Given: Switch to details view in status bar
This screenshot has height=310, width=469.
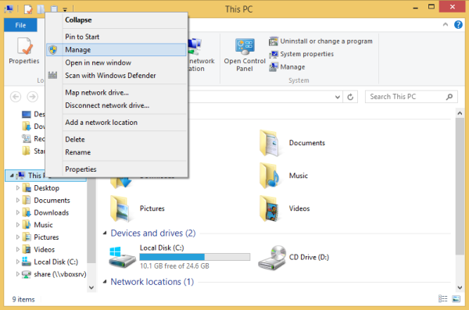Looking at the screenshot, I should pos(443,298).
